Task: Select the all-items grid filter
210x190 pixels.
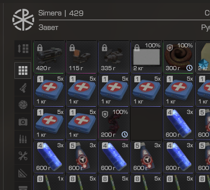Action: pyautogui.click(x=23, y=70)
